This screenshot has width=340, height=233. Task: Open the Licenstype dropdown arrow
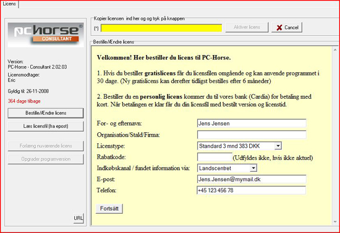point(278,146)
